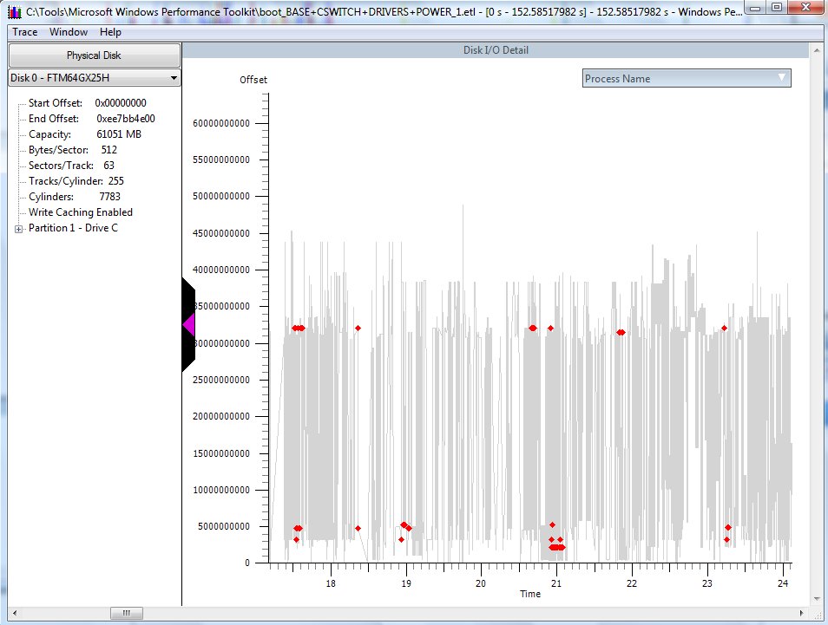
Task: Click the 60000000000 offset axis value
Action: [x=221, y=123]
